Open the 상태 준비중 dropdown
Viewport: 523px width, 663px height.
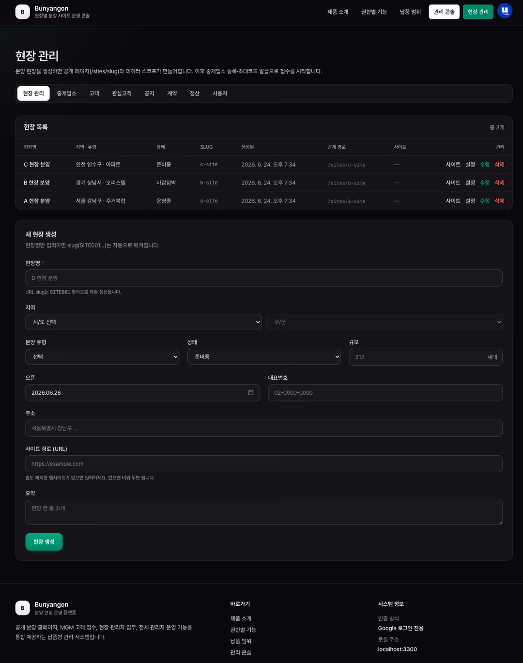coord(264,357)
